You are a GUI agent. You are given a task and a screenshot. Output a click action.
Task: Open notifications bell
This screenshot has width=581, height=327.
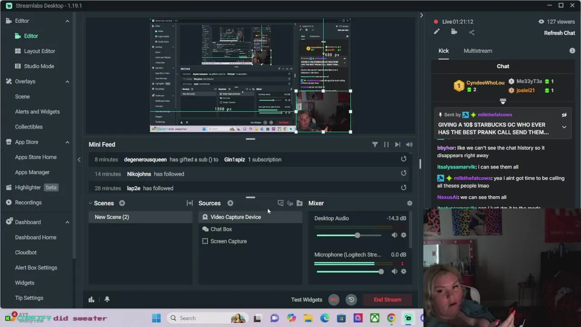107,299
